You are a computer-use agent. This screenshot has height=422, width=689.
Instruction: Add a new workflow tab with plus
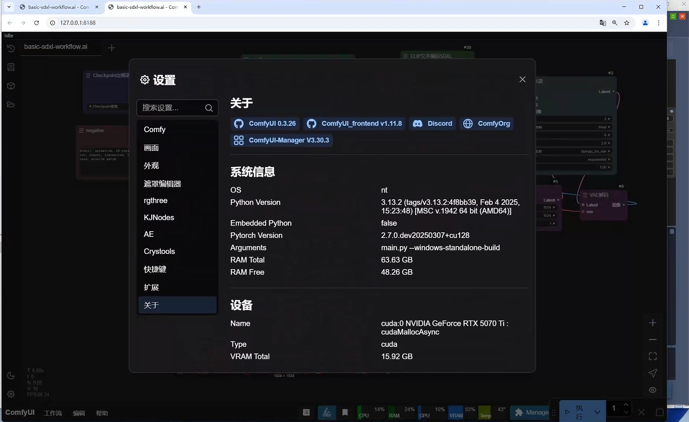pos(111,48)
